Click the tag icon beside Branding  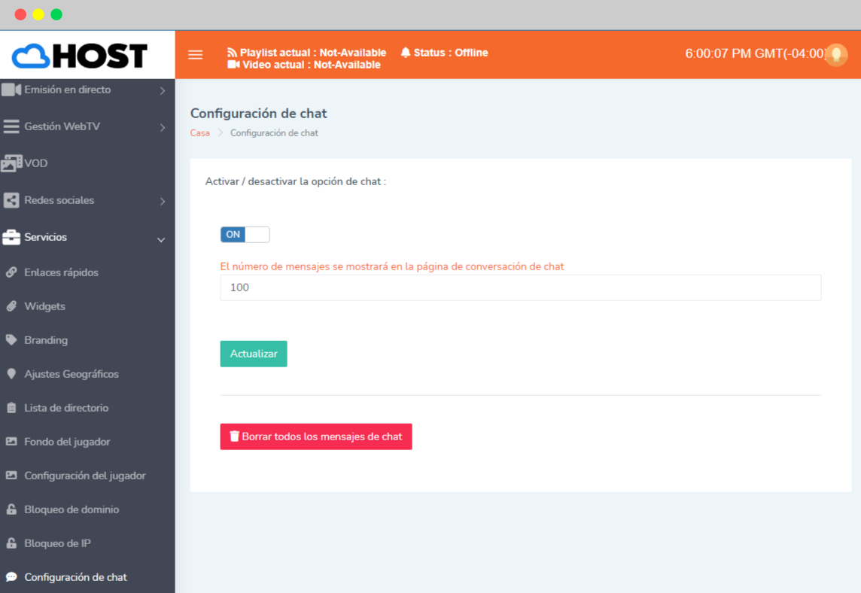click(x=11, y=340)
